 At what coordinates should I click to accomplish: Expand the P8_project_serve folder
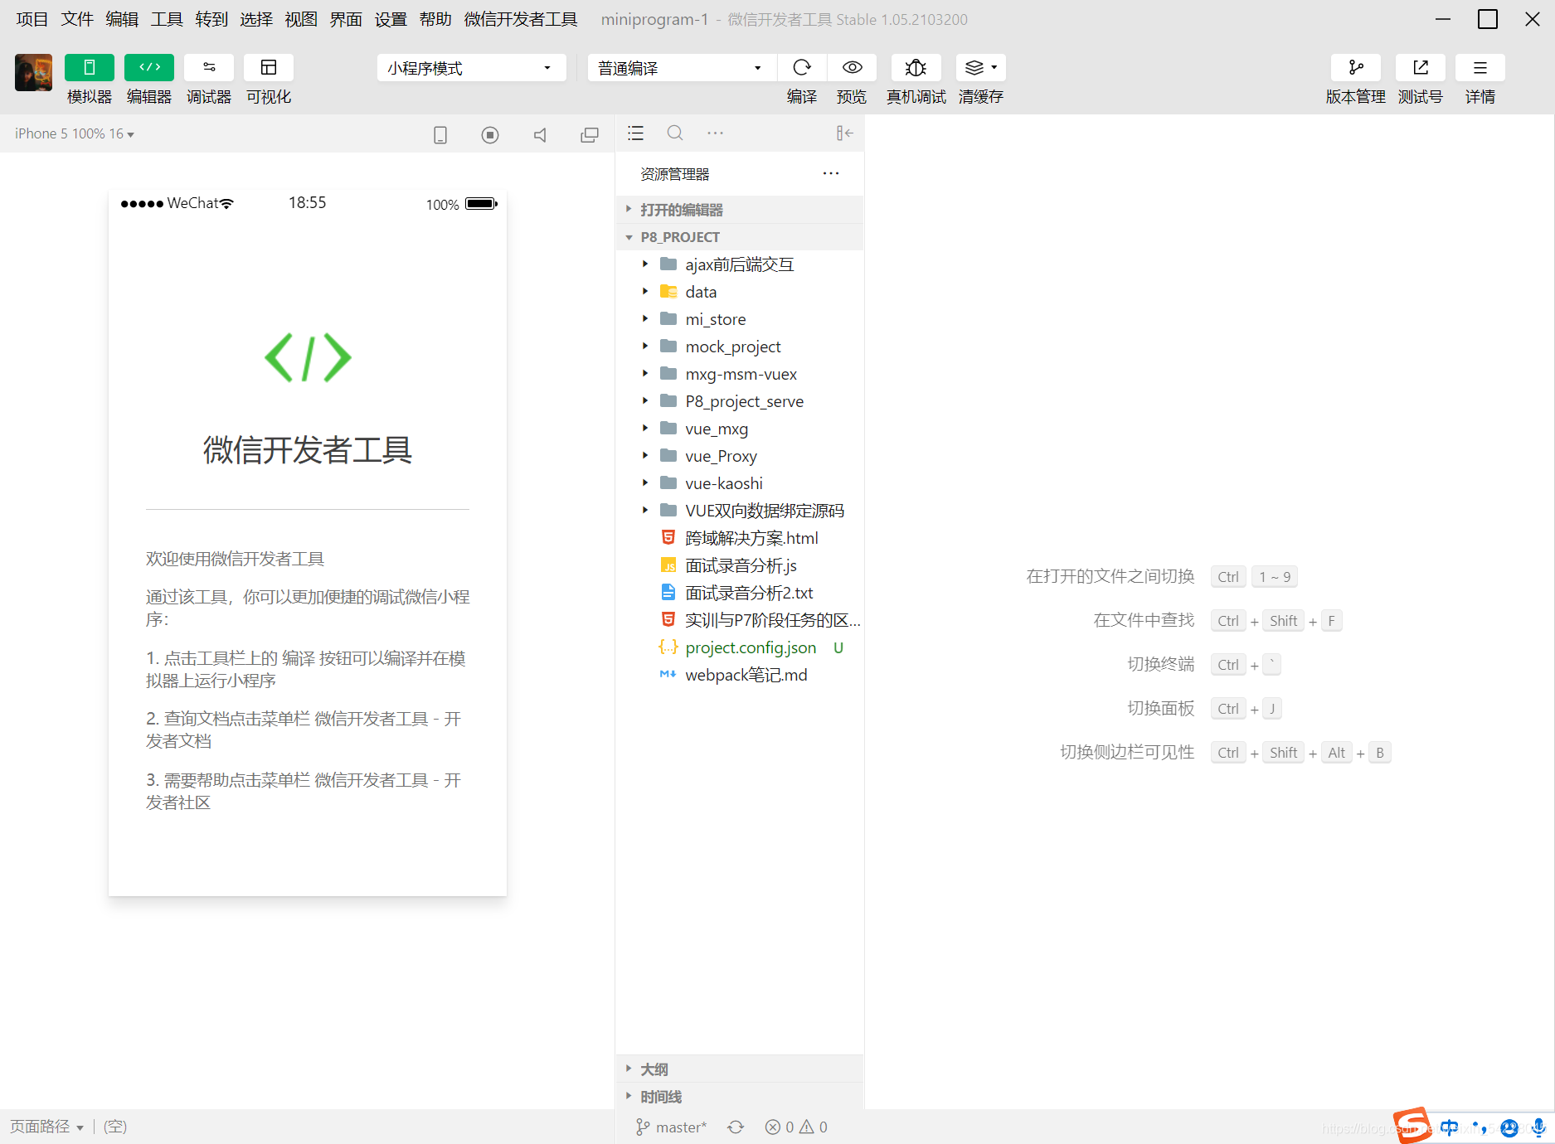click(x=740, y=401)
